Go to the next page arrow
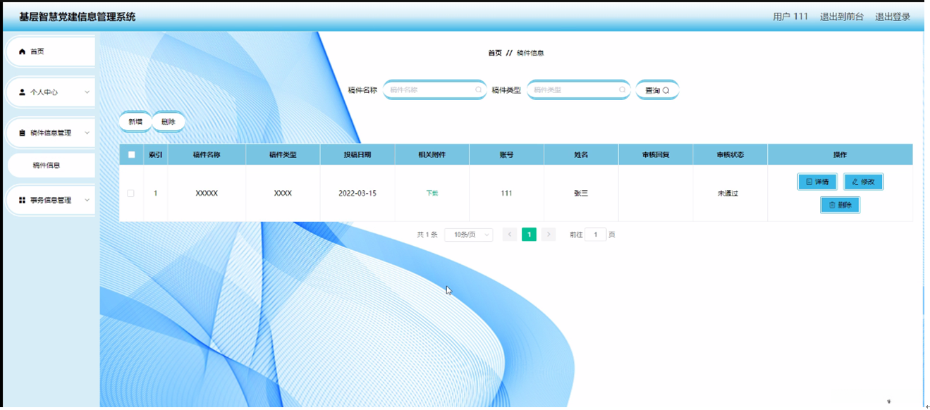Screen dimensions: 930x410 point(549,235)
